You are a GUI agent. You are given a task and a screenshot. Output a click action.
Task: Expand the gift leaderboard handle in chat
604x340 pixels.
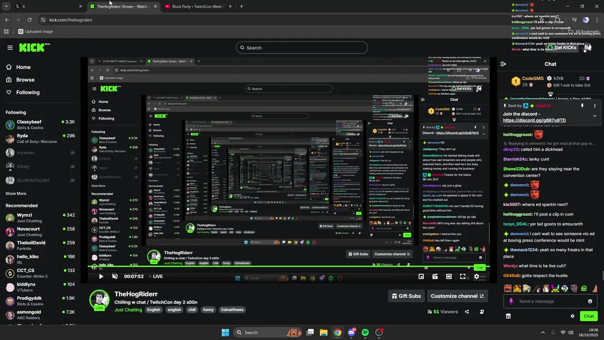(550, 94)
